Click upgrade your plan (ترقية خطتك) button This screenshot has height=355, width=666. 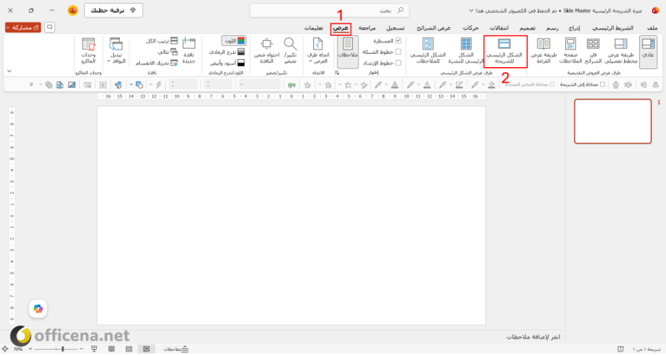pyautogui.click(x=113, y=10)
